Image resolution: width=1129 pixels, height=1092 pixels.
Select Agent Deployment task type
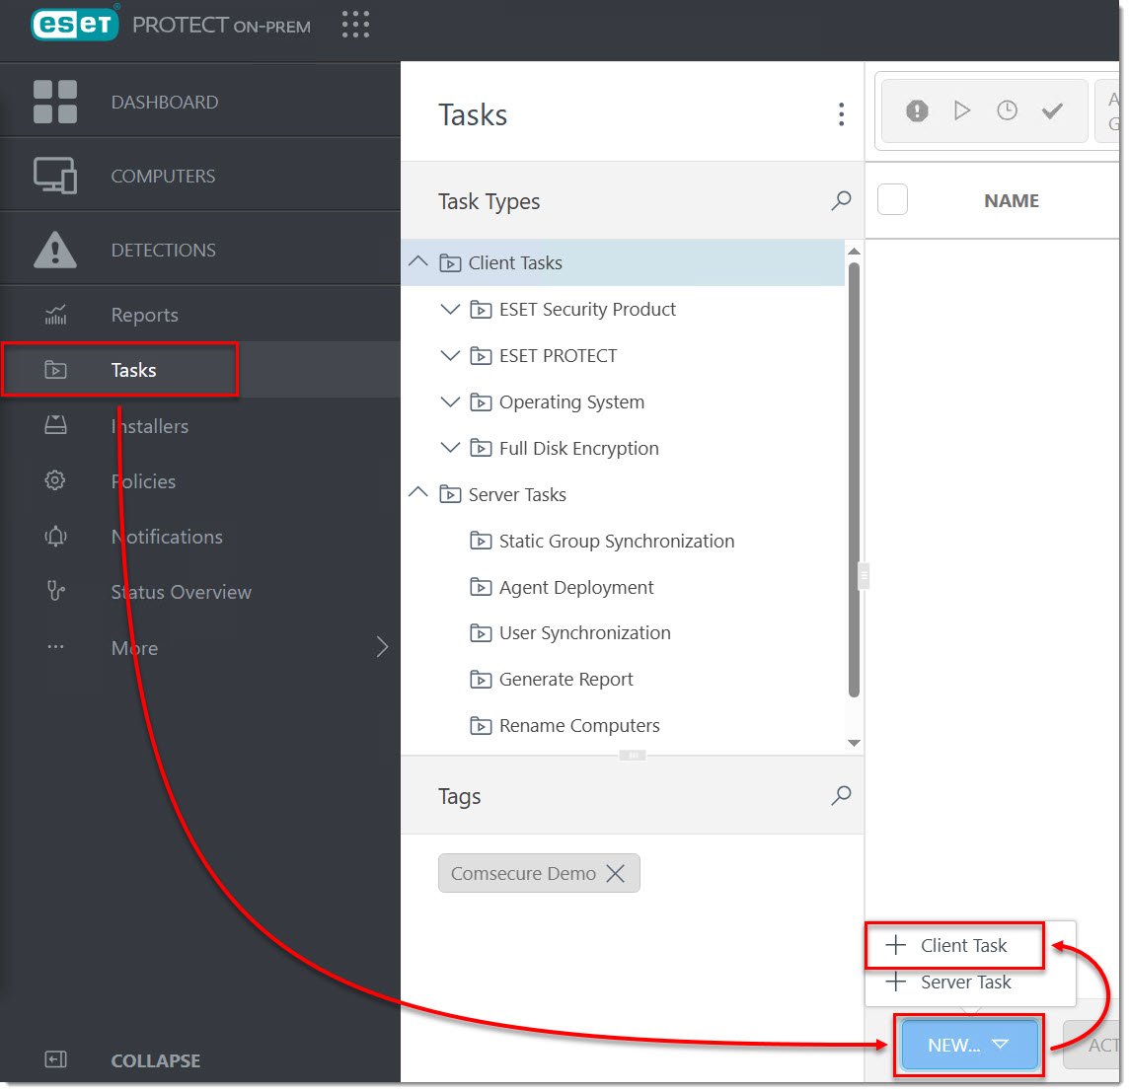(x=576, y=587)
